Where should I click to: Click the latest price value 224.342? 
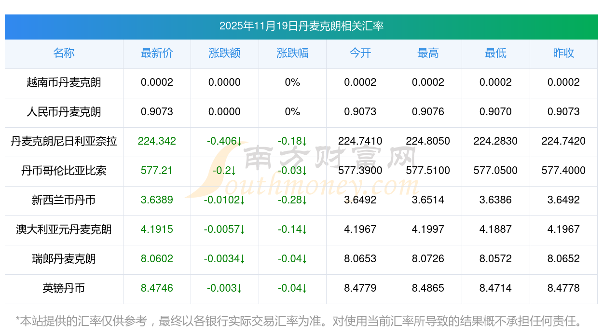(x=157, y=141)
